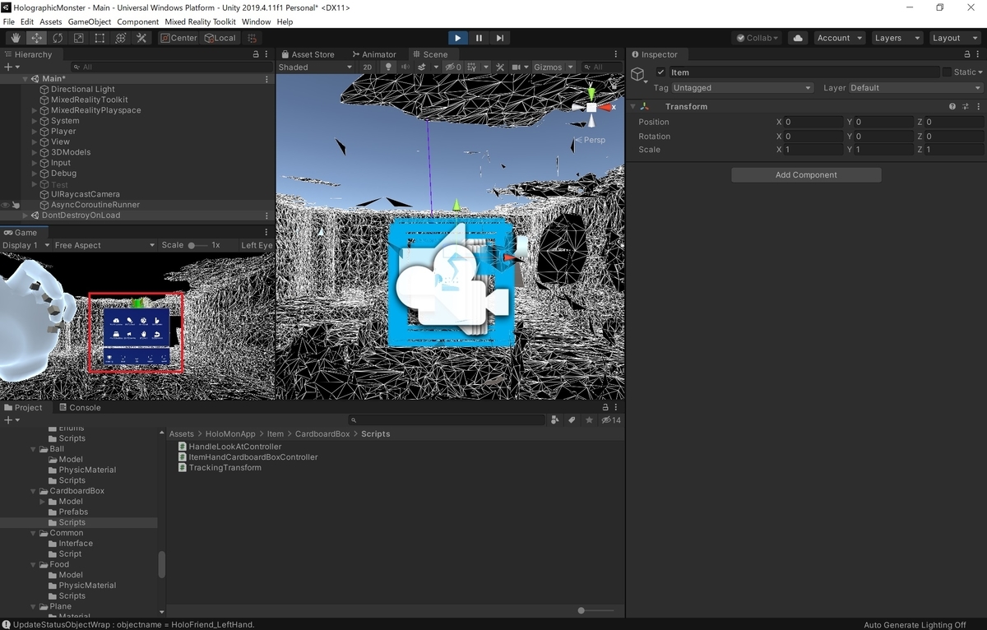Open Transform component context menu
This screenshot has height=630, width=987.
[979, 106]
